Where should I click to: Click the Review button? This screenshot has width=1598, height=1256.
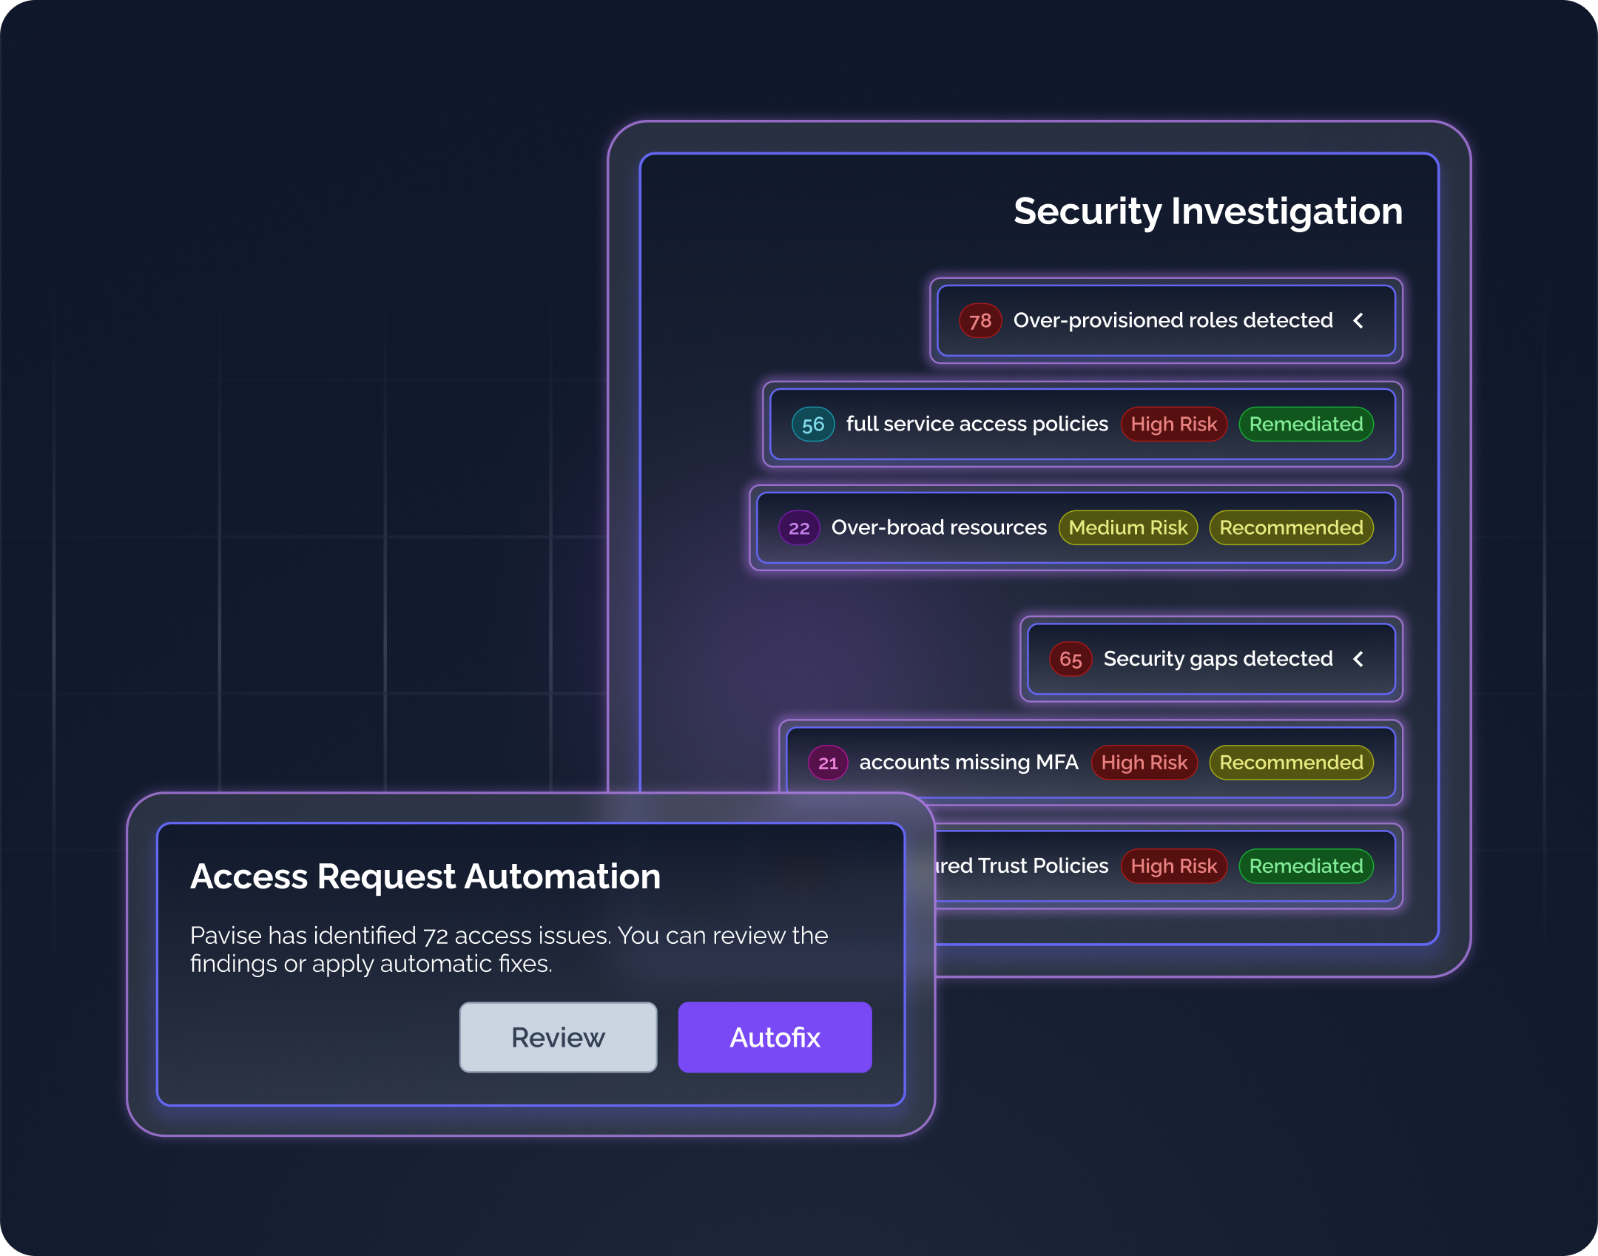coord(558,1037)
